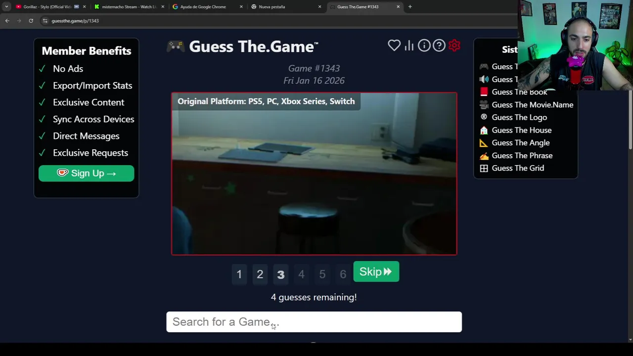Reload the page with refresh icon
Viewport: 633px width, 356px height.
(x=31, y=21)
